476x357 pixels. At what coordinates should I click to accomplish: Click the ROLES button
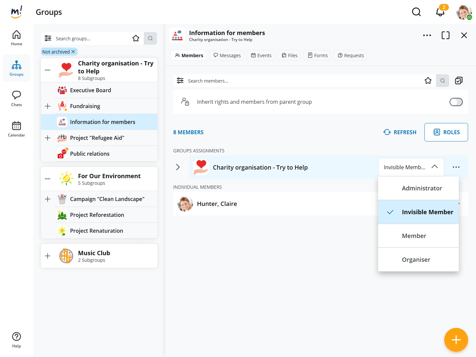tap(446, 132)
